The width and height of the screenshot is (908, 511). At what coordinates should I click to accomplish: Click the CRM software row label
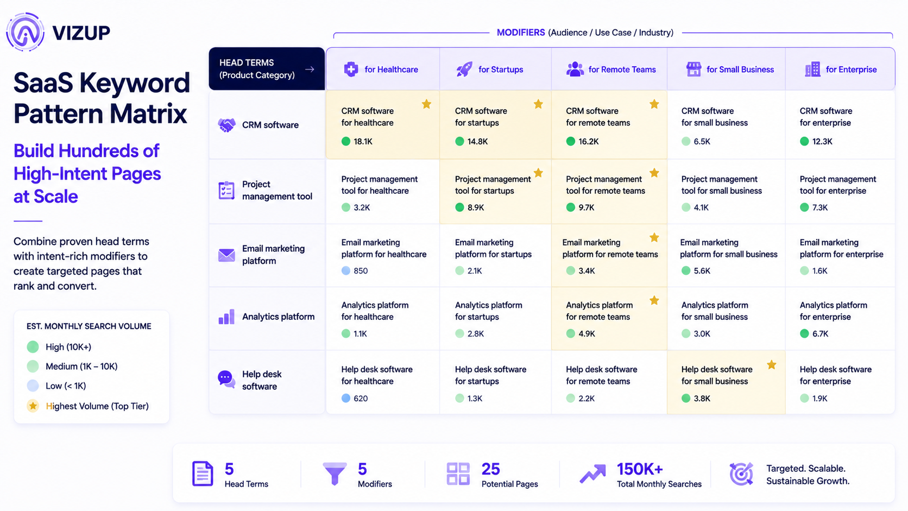(270, 125)
